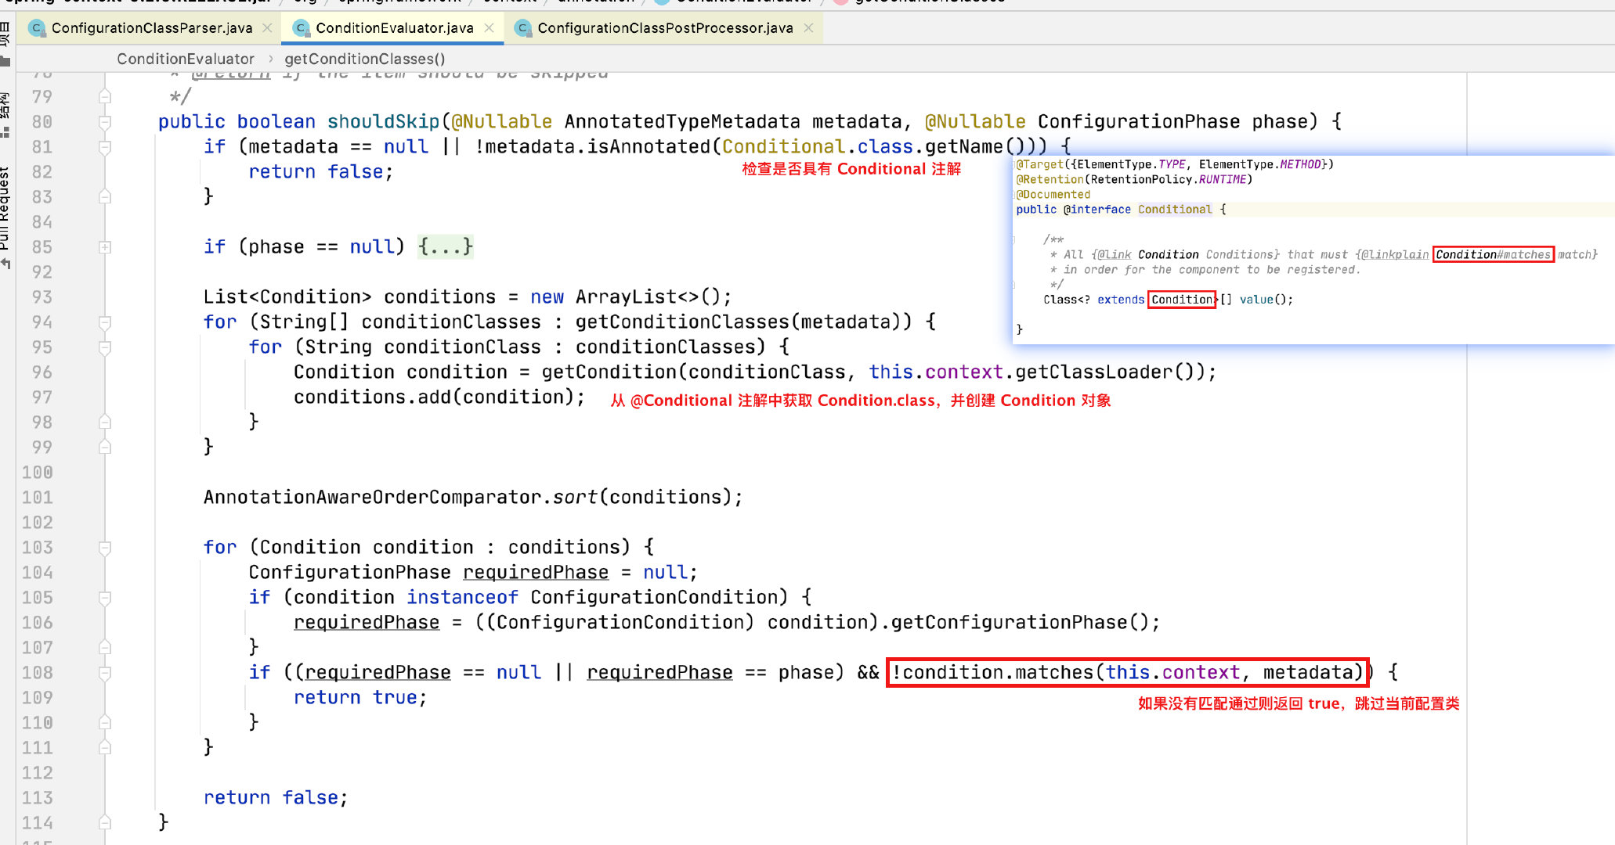The image size is (1615, 845).
Task: Click the first @Nullable annotation on line 80
Action: (502, 121)
